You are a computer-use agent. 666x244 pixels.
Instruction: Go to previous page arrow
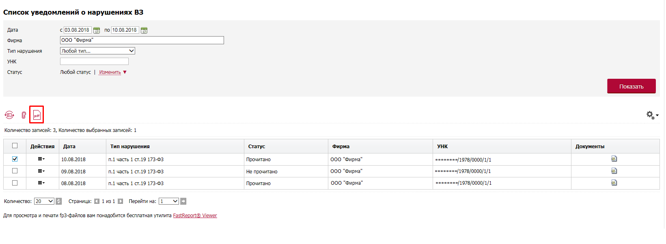(97, 201)
